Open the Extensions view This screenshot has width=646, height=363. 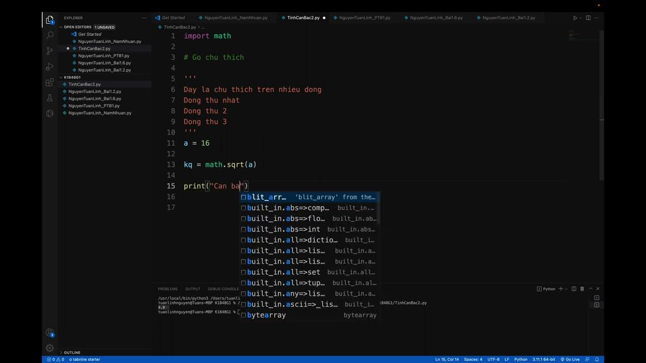coord(49,82)
